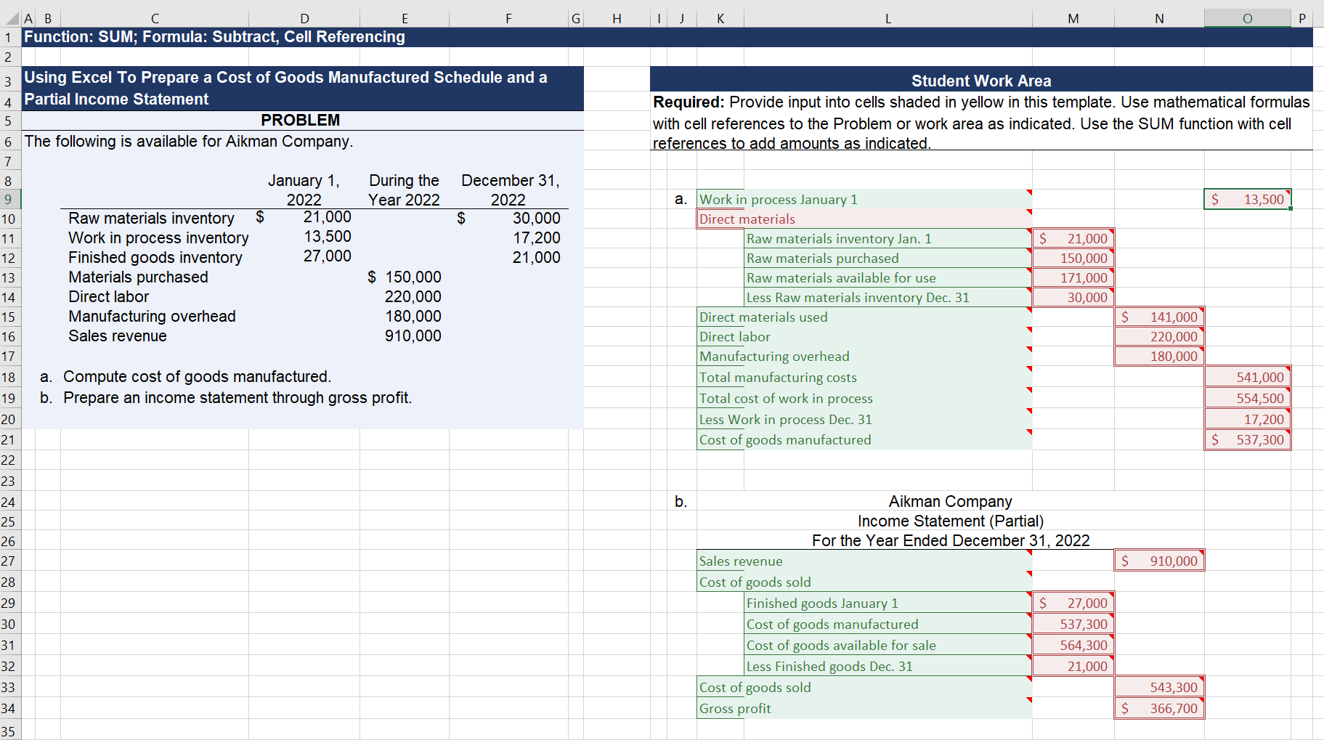
Task: Select Cost of goods available value 564,300
Action: pyautogui.click(x=1073, y=645)
